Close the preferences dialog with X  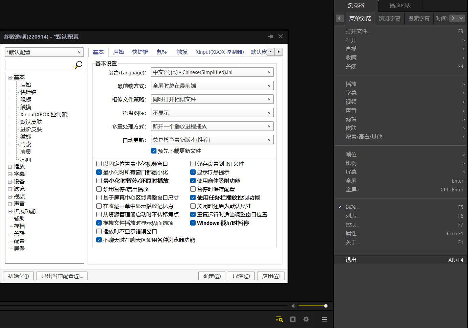280,37
